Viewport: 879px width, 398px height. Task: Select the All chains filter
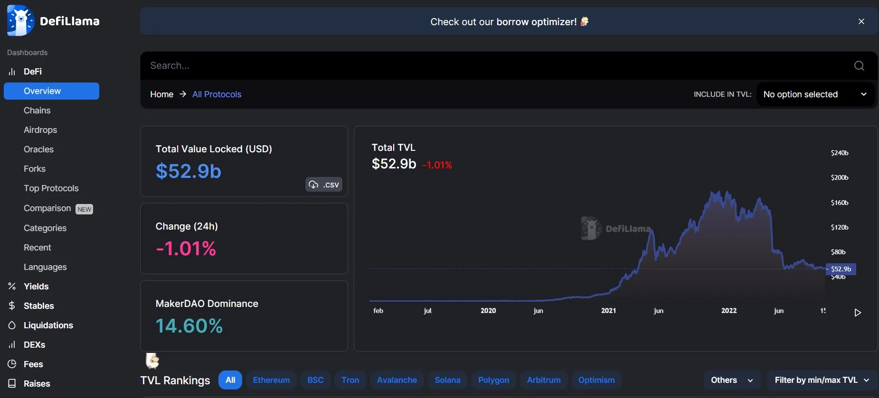click(230, 380)
